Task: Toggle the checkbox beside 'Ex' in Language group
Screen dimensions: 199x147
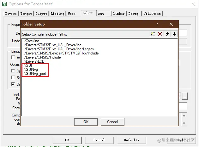Action: click(13, 57)
